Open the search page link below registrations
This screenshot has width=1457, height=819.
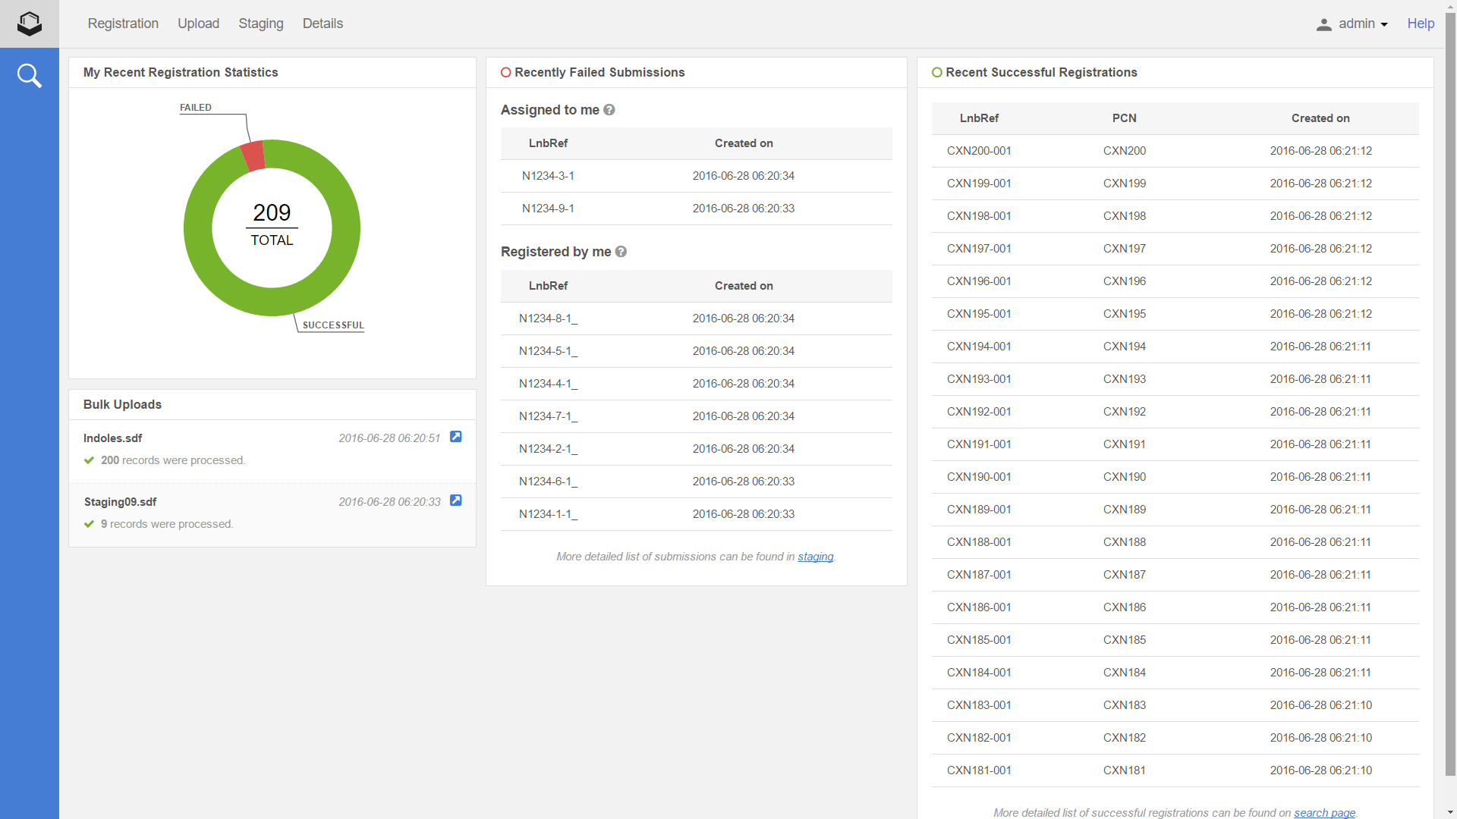[x=1323, y=812]
